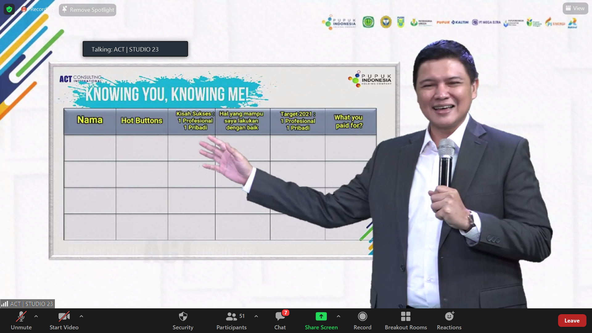Click the Record circle icon
The width and height of the screenshot is (592, 333).
[x=362, y=317]
